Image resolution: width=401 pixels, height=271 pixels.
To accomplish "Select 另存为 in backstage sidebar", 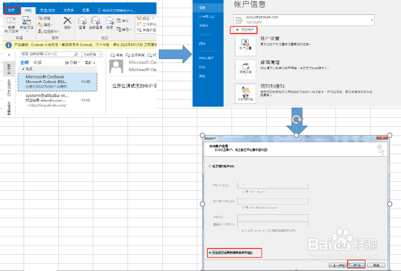I will pos(204,25).
